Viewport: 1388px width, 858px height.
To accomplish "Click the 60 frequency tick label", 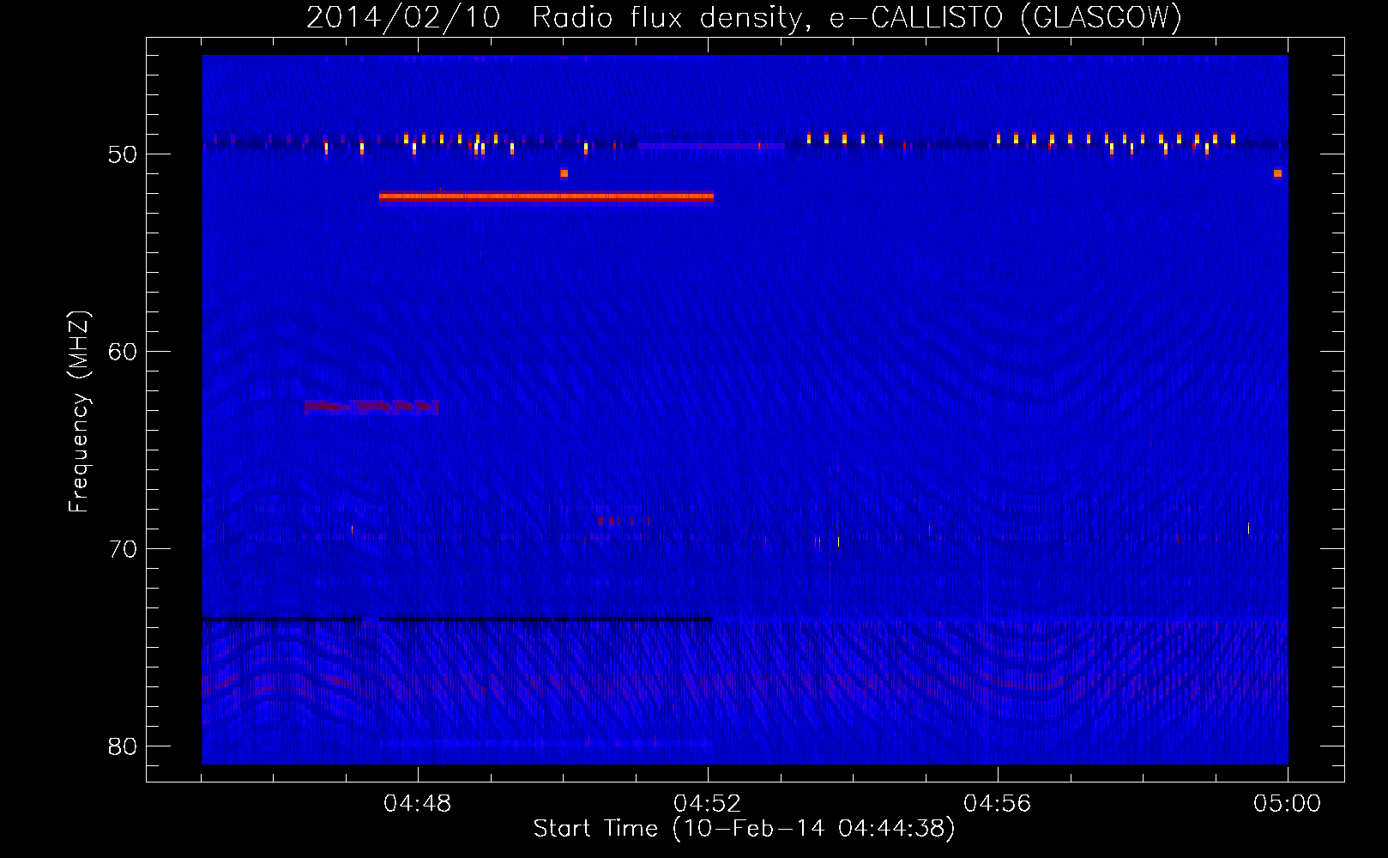I will (123, 352).
